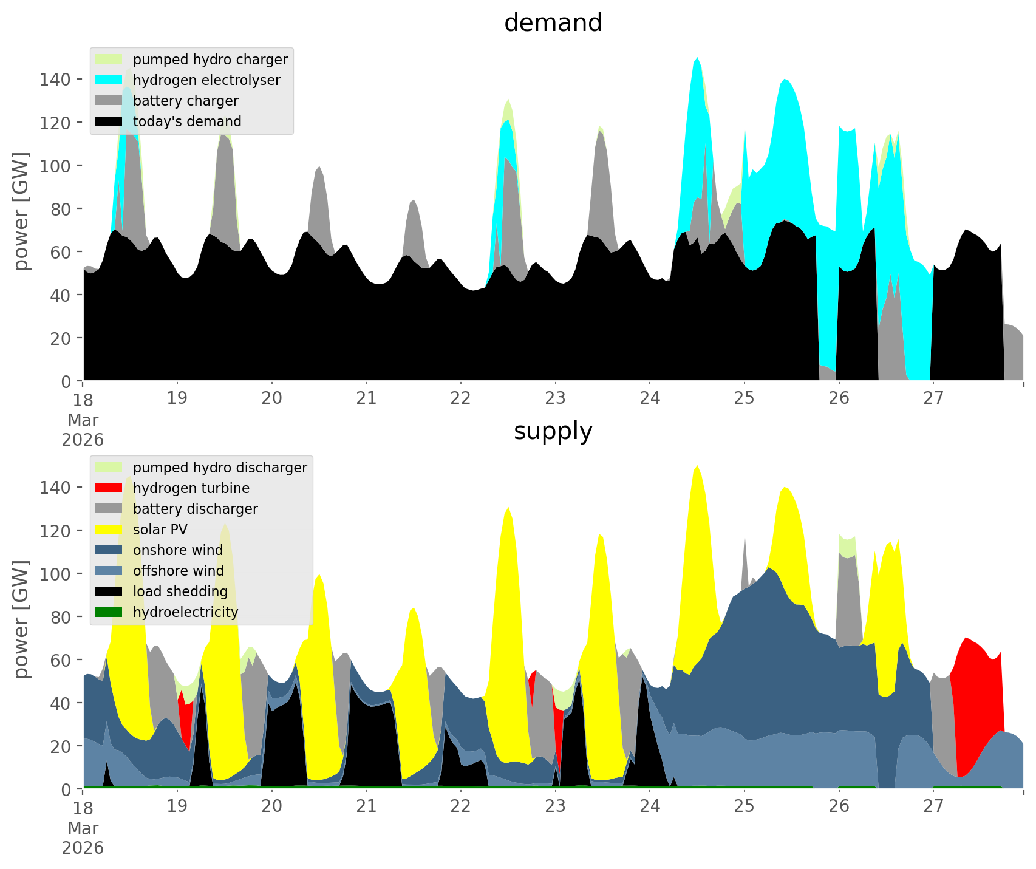Click the 27 date tick on supply axis
Screen dimensions: 1036x869
933,806
